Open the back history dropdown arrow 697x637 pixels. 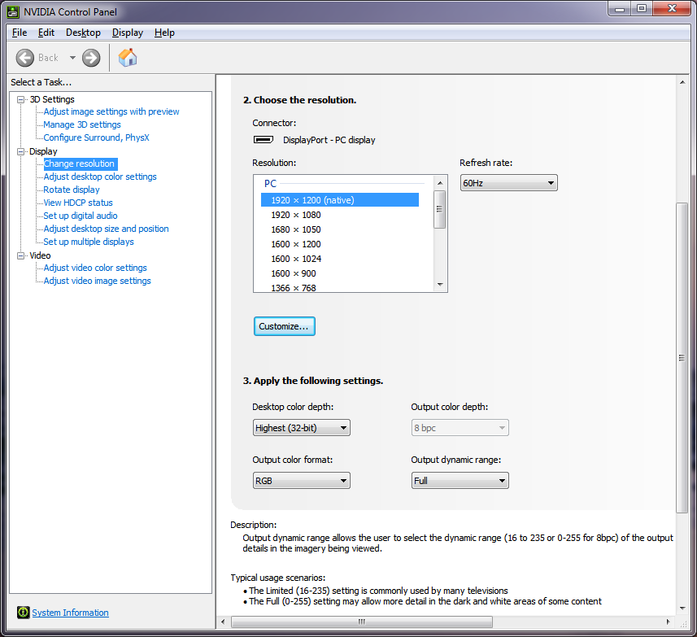72,58
